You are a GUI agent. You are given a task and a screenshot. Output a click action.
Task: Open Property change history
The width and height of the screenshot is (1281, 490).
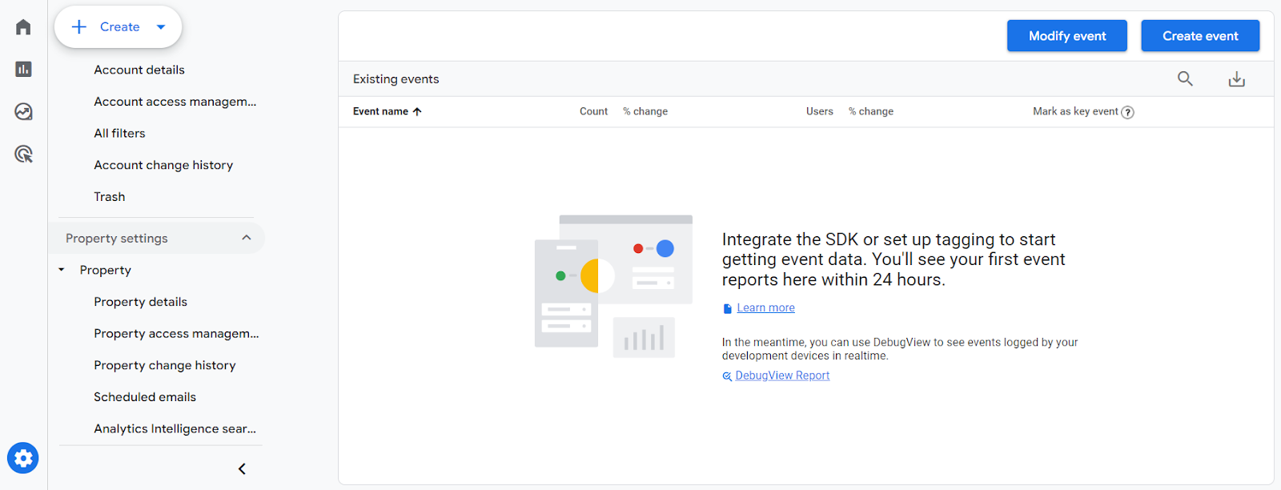[x=165, y=365]
